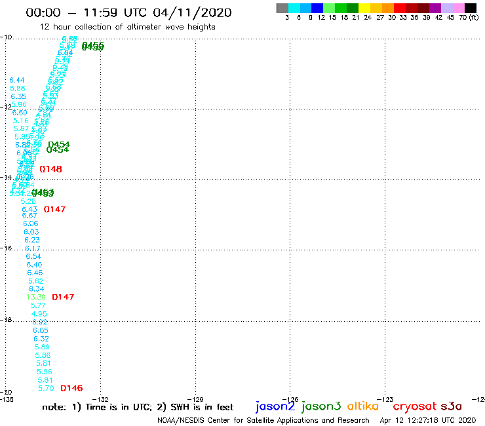Click the green 13.39 wave height value
The image size is (485, 426).
(x=36, y=297)
